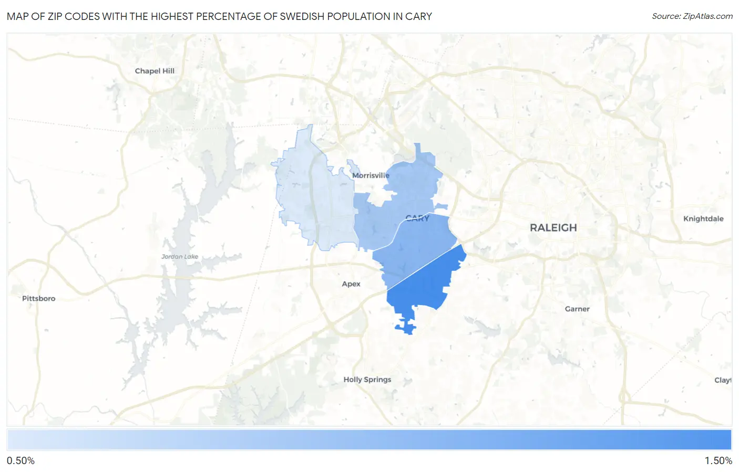Click the Morrisville map label

[x=371, y=175]
